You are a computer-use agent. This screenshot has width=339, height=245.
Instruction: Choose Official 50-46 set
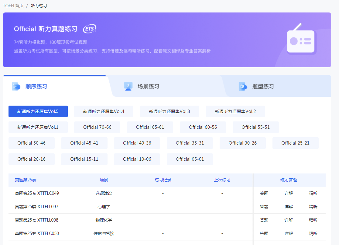[x=32, y=143]
